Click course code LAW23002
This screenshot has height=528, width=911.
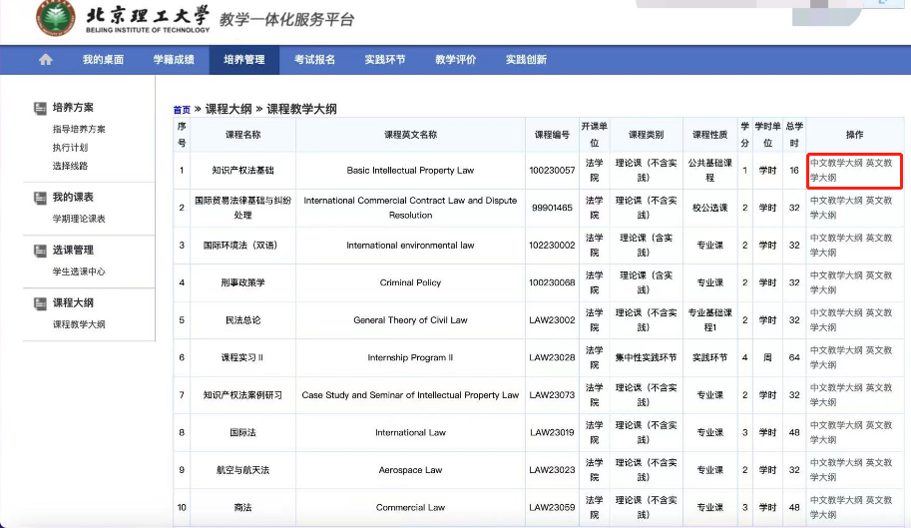(x=552, y=320)
